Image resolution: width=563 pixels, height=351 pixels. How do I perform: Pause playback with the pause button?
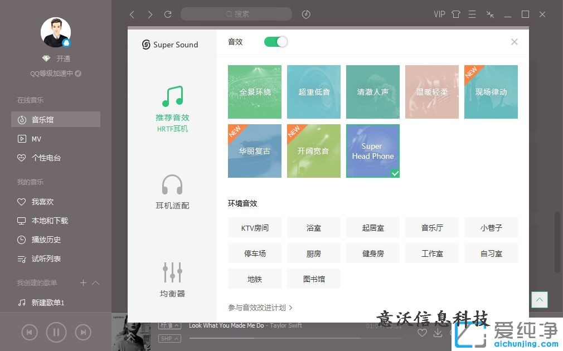pyautogui.click(x=56, y=333)
